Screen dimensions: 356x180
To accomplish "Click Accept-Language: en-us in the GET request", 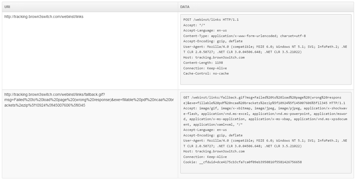I will tap(205, 130).
